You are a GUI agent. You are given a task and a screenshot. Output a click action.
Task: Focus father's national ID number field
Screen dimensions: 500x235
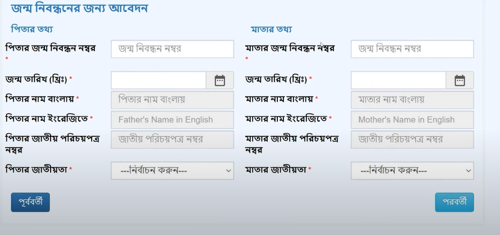click(172, 139)
